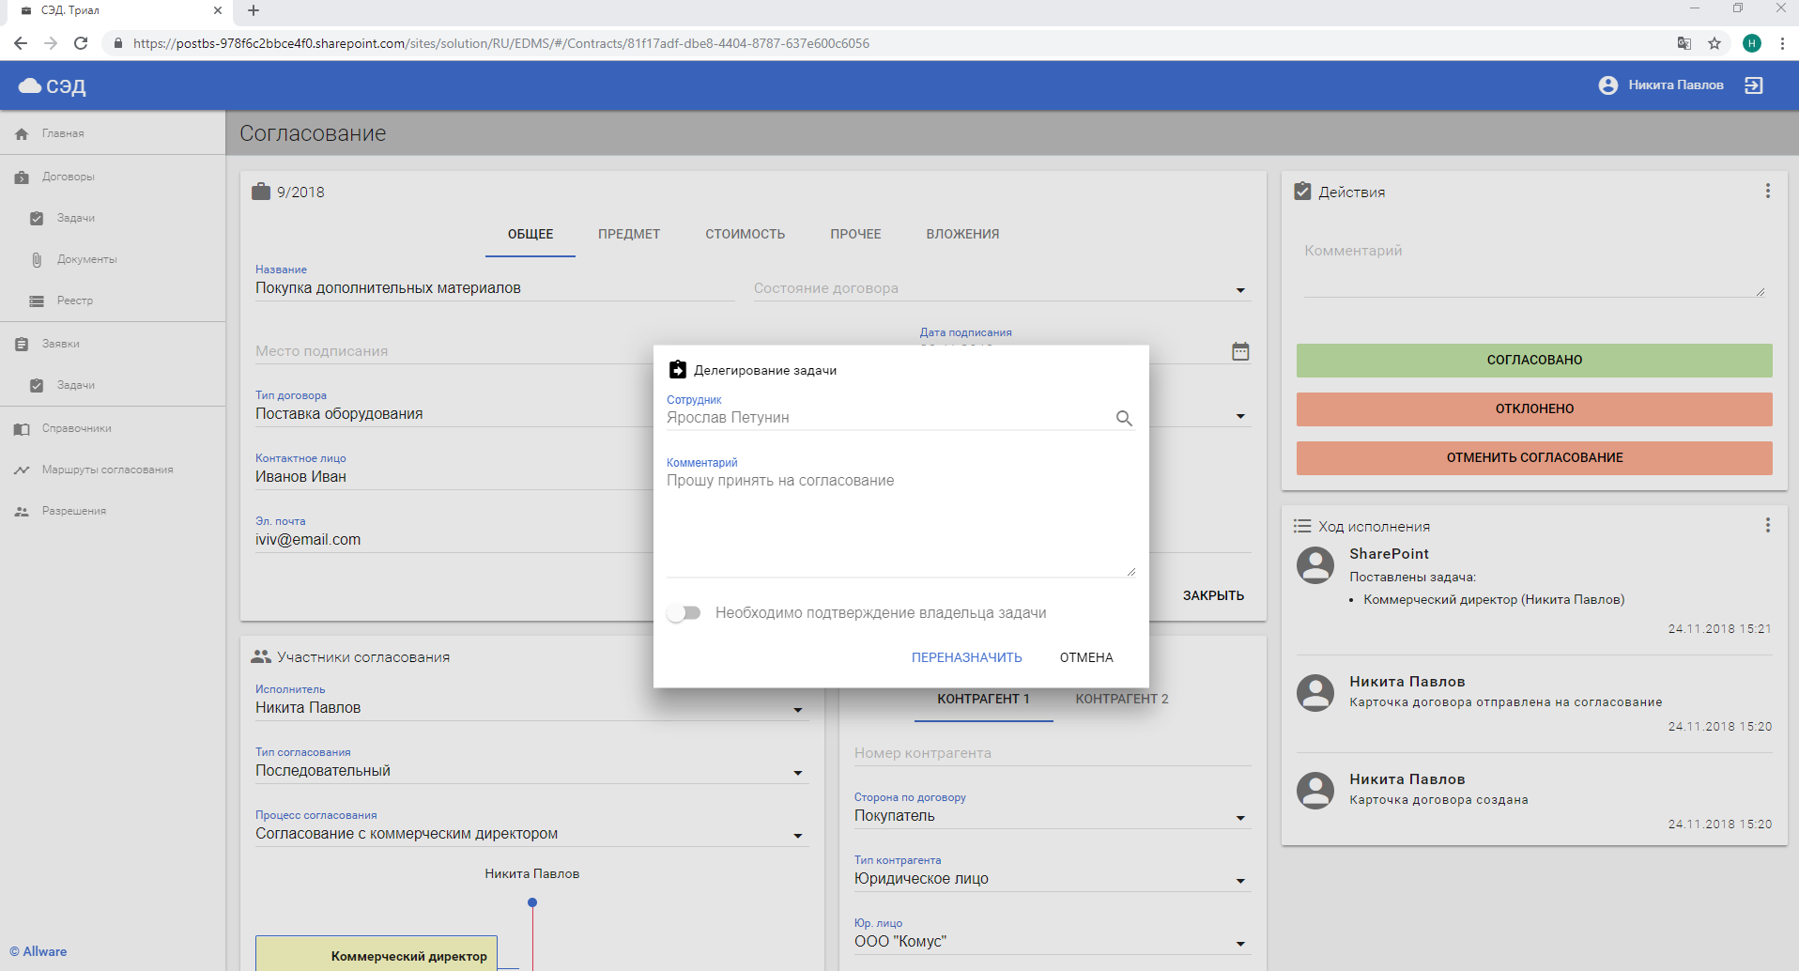Switch to ПРЕДМЕТ tab
This screenshot has height=971, width=1799.
(629, 235)
